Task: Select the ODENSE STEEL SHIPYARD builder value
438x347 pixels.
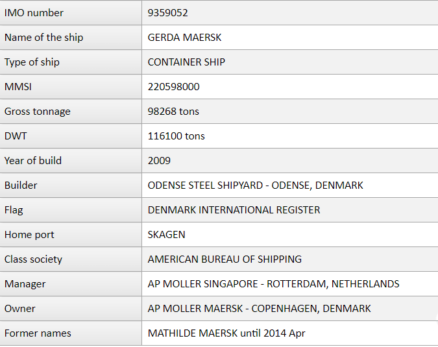Action: click(x=255, y=185)
